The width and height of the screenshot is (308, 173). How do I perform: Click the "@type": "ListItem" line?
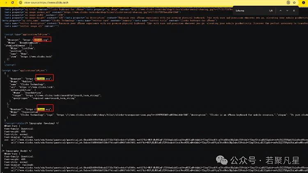pos(23,48)
